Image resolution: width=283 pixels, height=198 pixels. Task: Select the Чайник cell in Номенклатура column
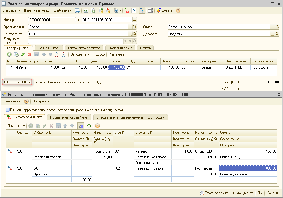coord(27,67)
